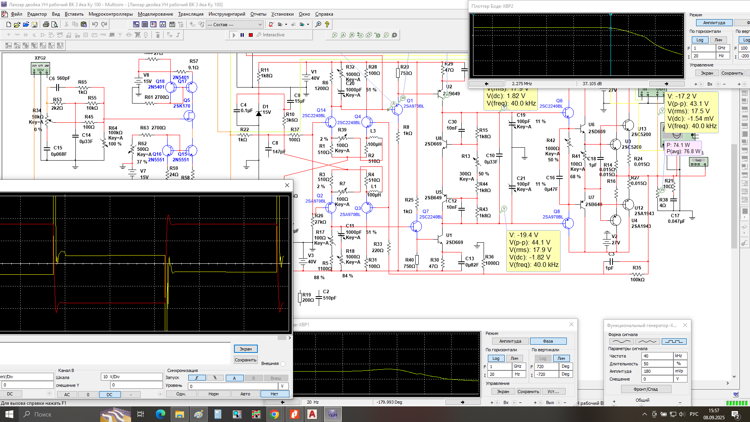Move Bode XBP2 cursor right with arrow
This screenshot has width=750, height=422.
coord(666,84)
